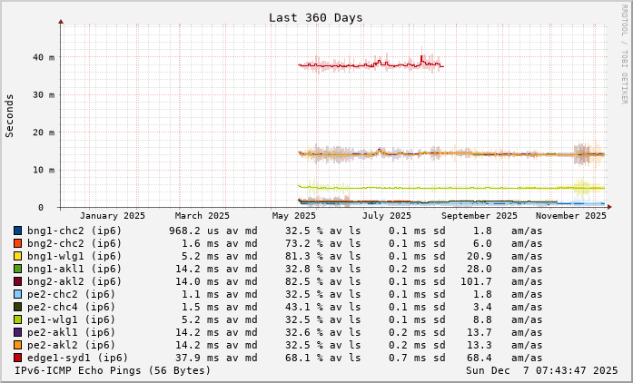Click the timestamp "Sun Dec 7 07:43:47 2025"
Image resolution: width=633 pixels, height=383 pixels.
(x=541, y=370)
